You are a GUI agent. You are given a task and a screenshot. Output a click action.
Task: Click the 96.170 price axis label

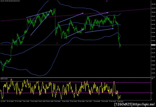point(153,49)
